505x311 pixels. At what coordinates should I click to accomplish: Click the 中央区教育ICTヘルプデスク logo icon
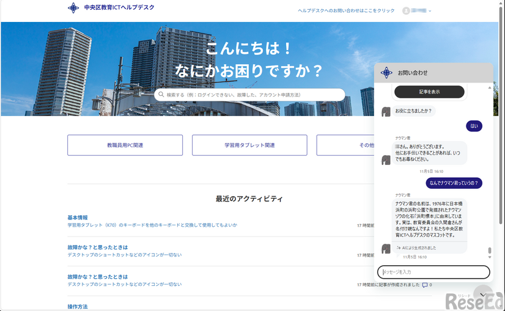tap(73, 8)
